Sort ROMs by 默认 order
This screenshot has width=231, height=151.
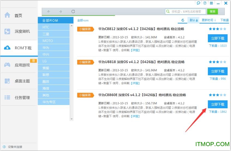pyautogui.click(x=194, y=20)
